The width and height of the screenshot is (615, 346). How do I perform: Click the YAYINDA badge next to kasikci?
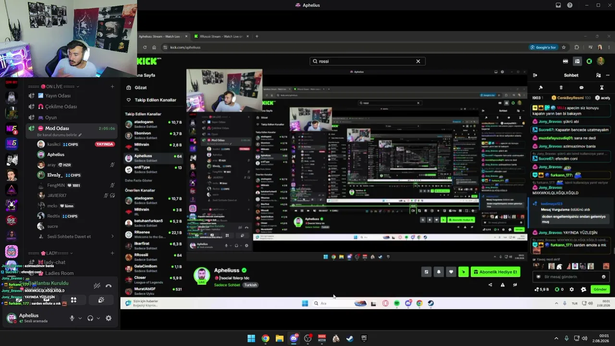105,144
